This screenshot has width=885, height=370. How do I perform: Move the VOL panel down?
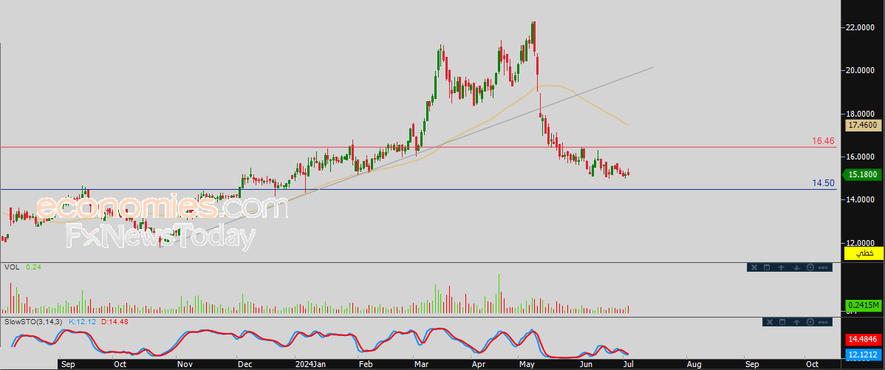[796, 267]
